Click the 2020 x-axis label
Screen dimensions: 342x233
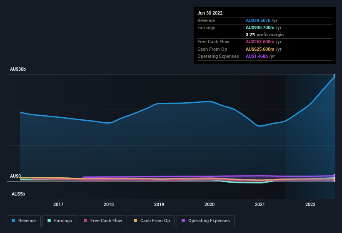(x=210, y=204)
